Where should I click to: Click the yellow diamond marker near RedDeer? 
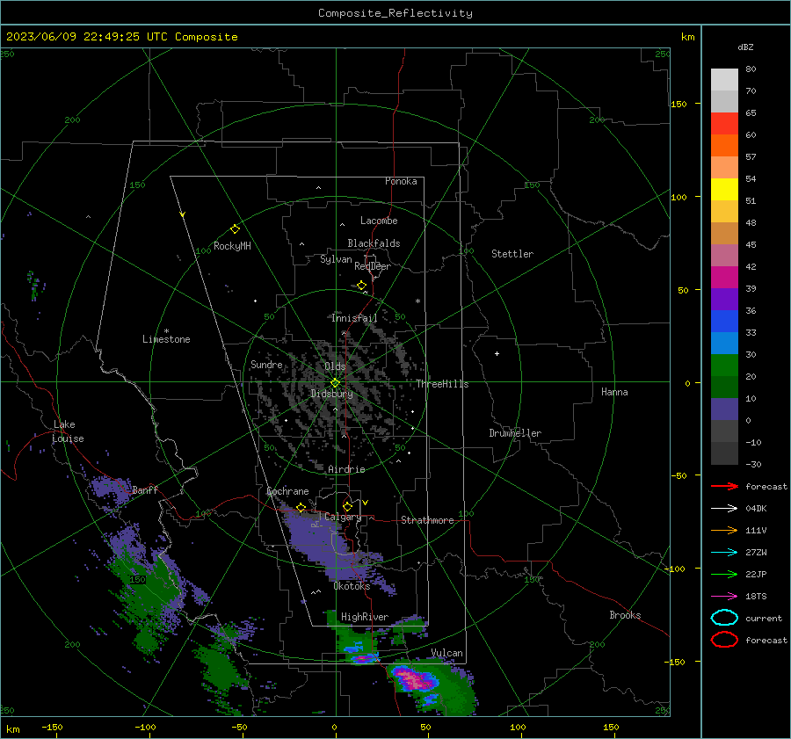tap(361, 286)
